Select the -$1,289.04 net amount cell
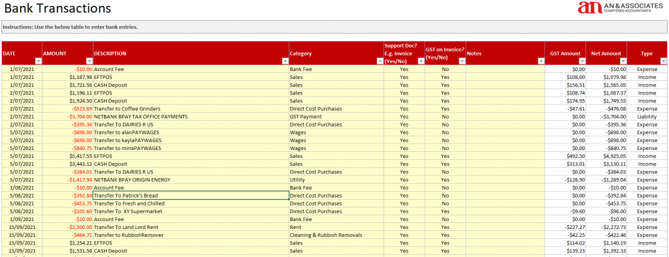Screen dimensions: 669x257 pos(606,180)
